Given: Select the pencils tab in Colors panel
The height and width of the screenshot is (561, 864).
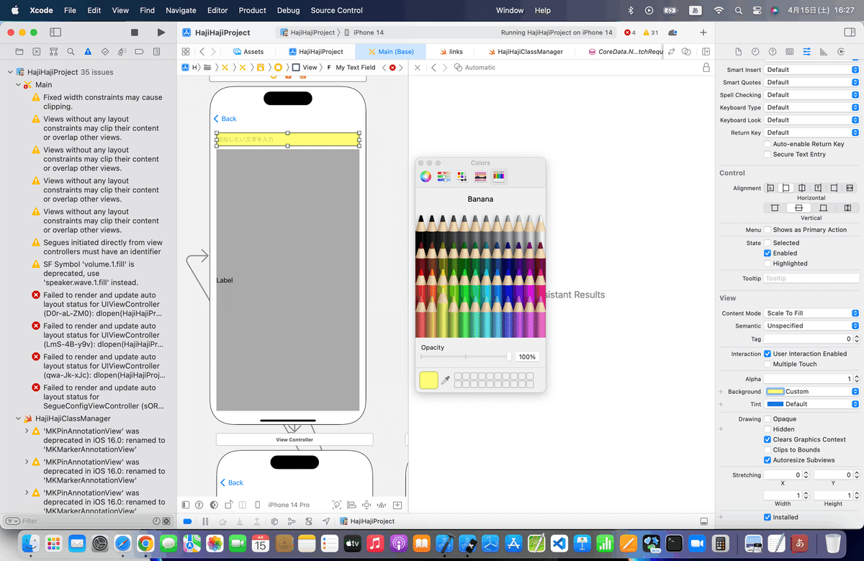Looking at the screenshot, I should click(499, 176).
